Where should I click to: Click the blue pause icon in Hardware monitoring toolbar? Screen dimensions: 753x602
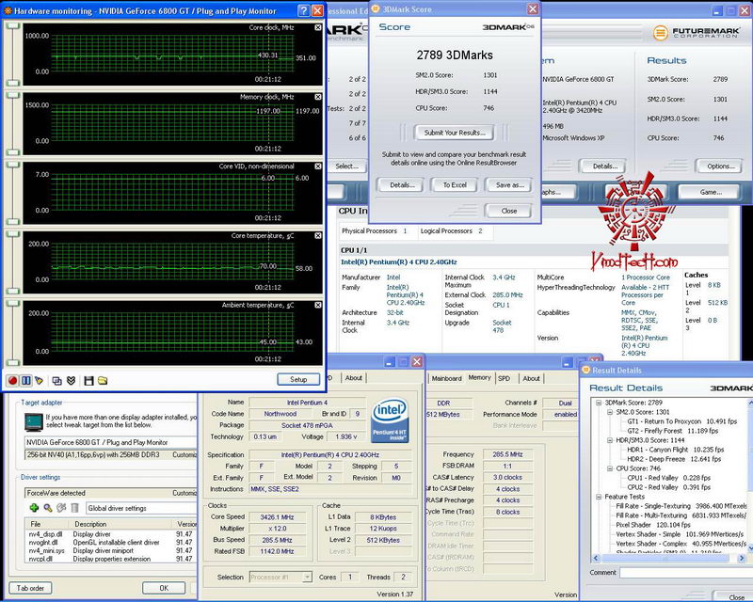26,381
